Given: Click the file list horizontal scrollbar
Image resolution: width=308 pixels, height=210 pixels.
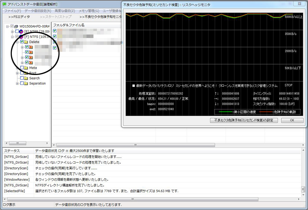Looking at the screenshot, I should 136,145.
